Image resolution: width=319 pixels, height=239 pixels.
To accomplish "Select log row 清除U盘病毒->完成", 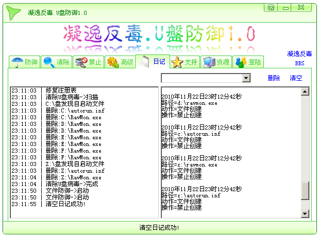I will 85,184.
